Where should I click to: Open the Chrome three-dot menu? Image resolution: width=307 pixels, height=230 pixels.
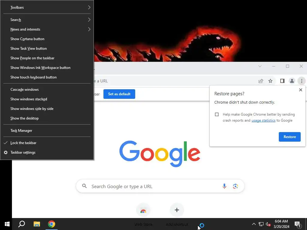point(302,81)
